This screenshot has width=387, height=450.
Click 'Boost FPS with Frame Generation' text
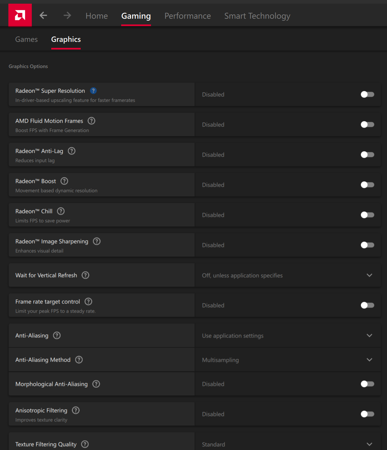click(x=52, y=130)
